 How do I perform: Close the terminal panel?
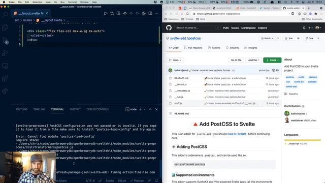tap(156, 109)
